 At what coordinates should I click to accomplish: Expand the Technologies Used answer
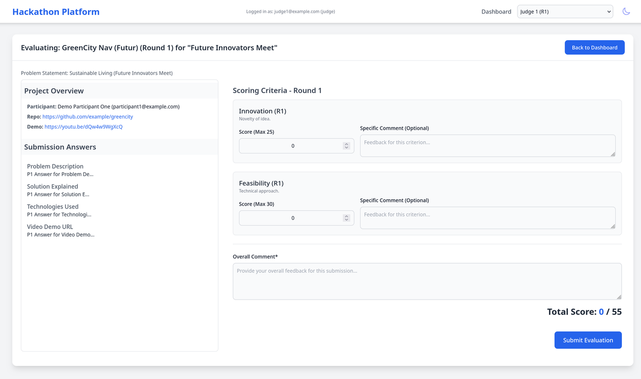tap(53, 207)
